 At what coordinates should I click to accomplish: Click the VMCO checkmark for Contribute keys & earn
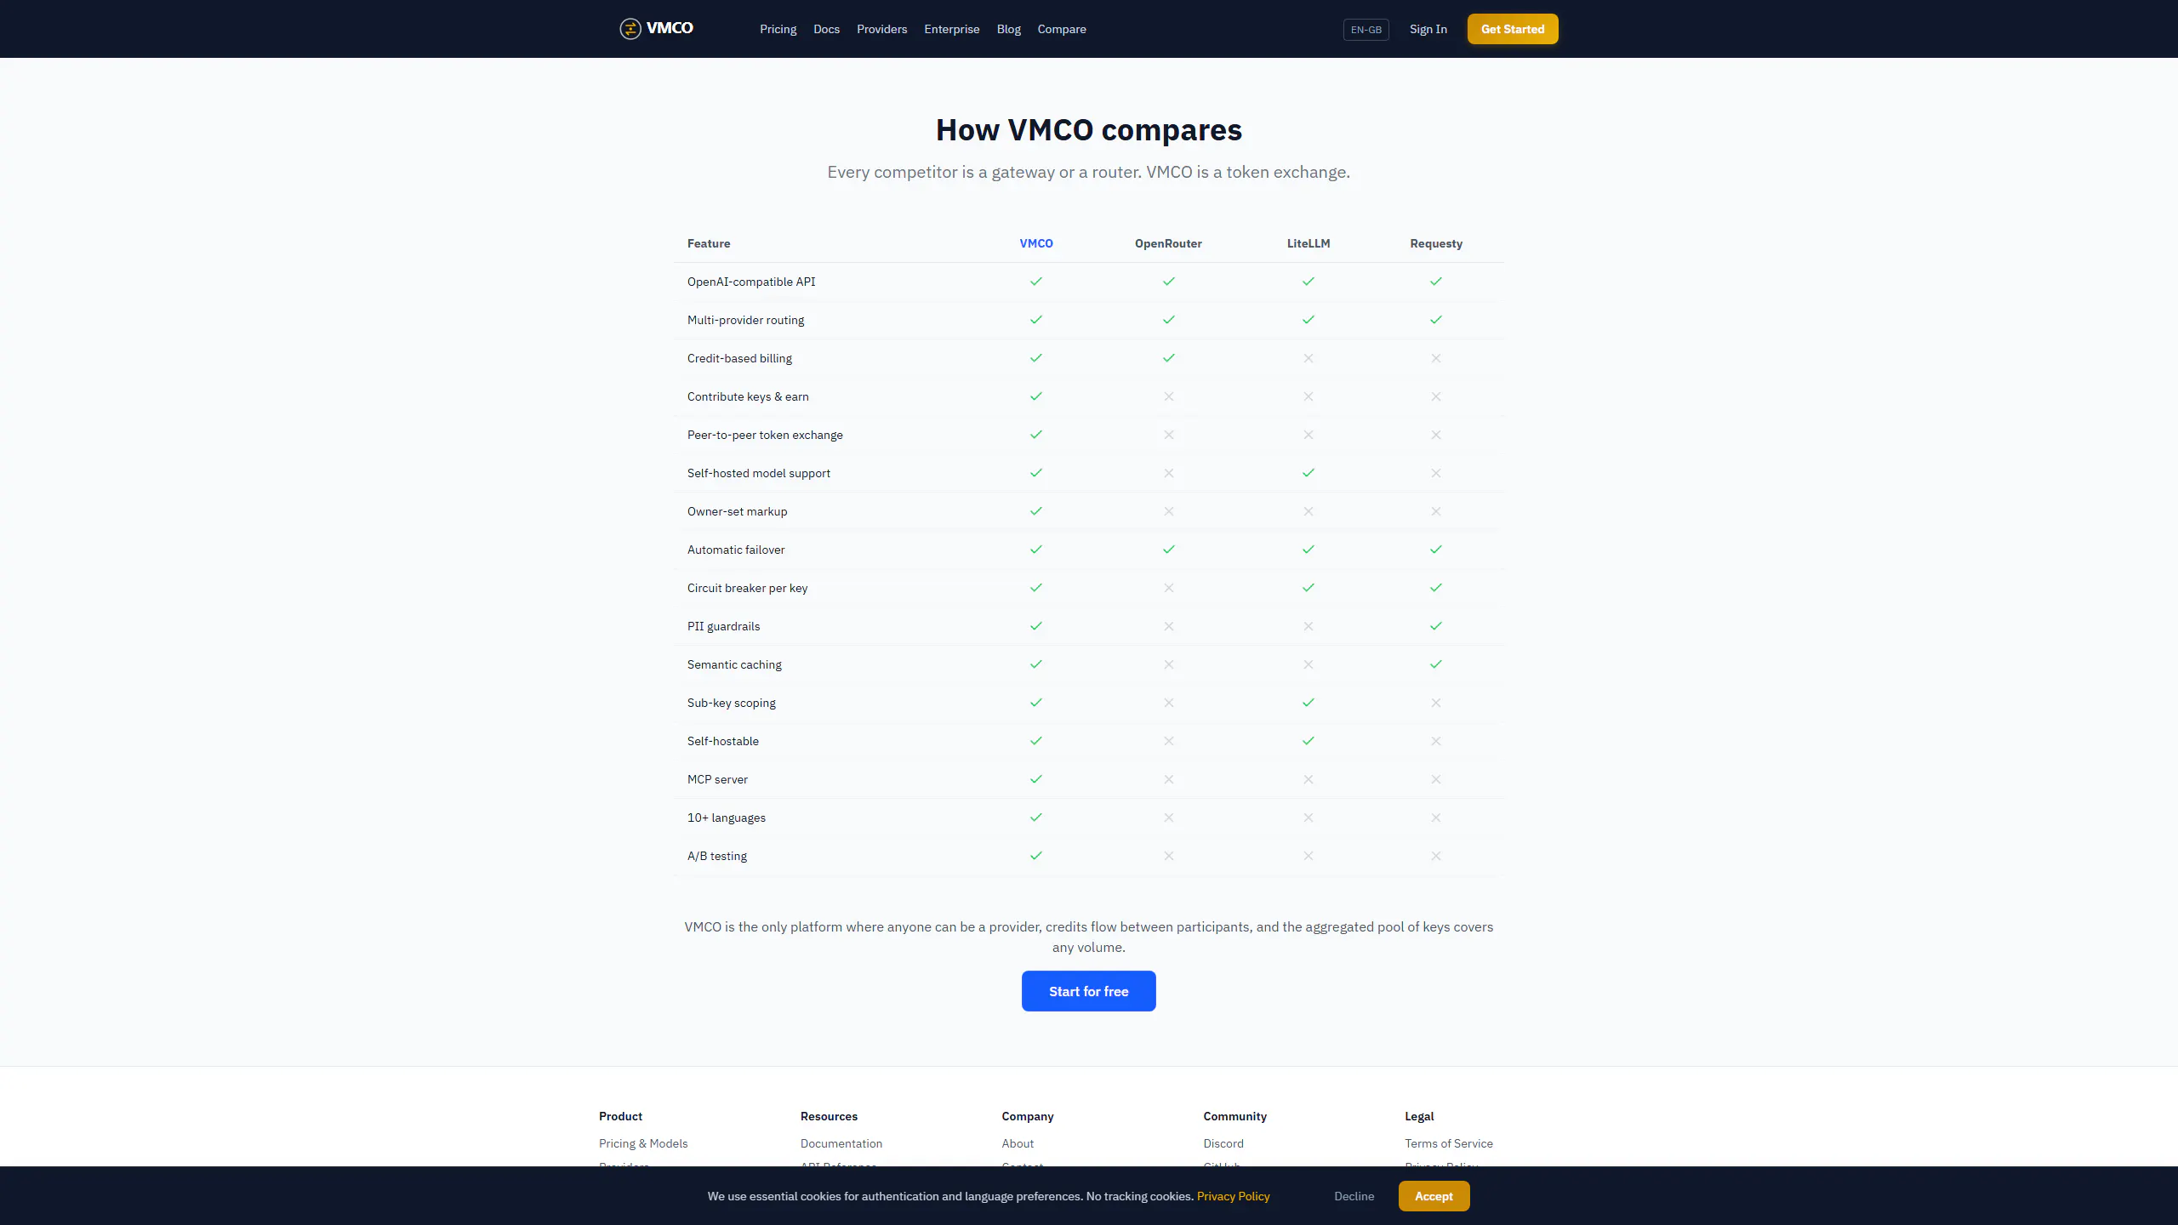1036,396
